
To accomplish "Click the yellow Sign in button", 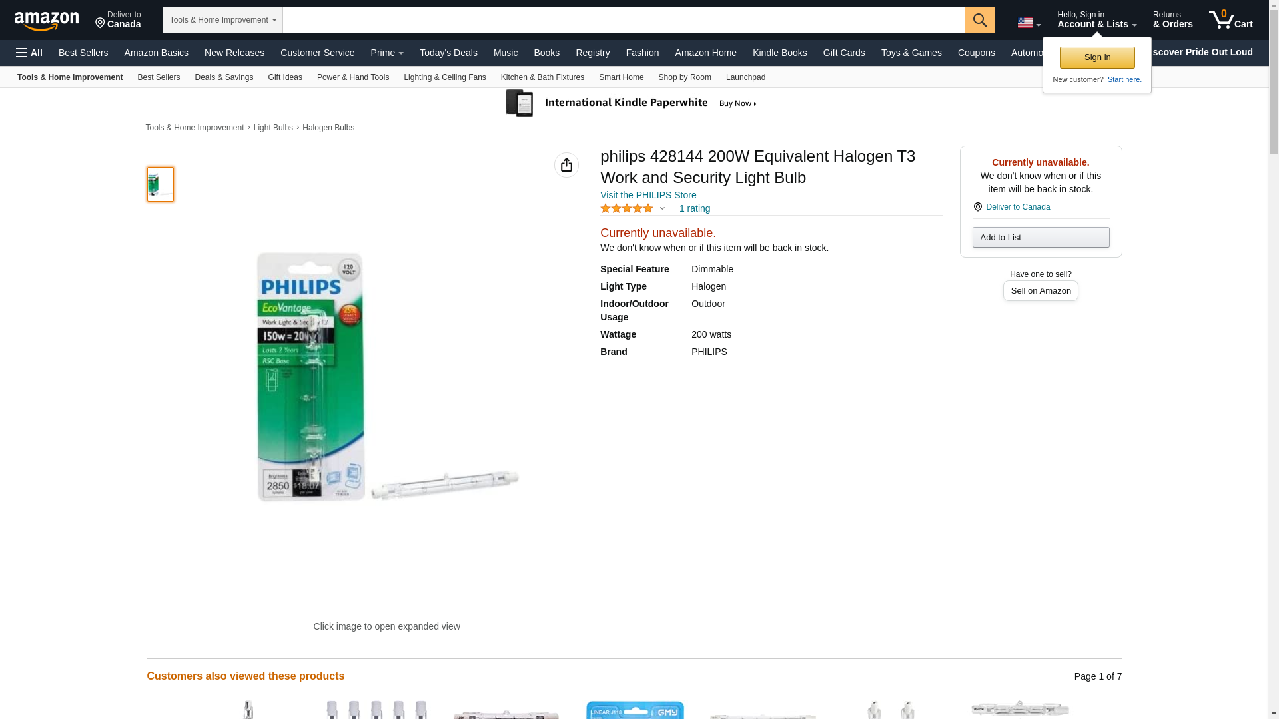I will [1097, 57].
